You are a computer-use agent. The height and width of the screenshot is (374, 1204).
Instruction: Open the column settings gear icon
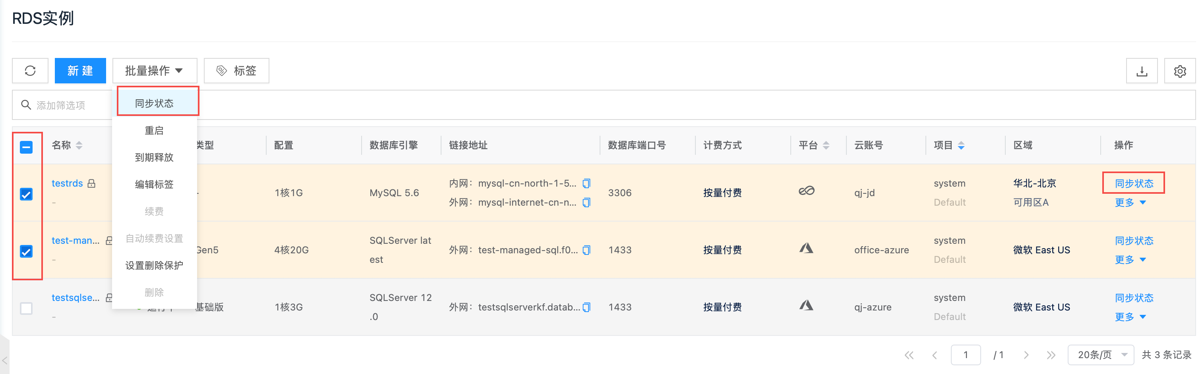(x=1179, y=71)
